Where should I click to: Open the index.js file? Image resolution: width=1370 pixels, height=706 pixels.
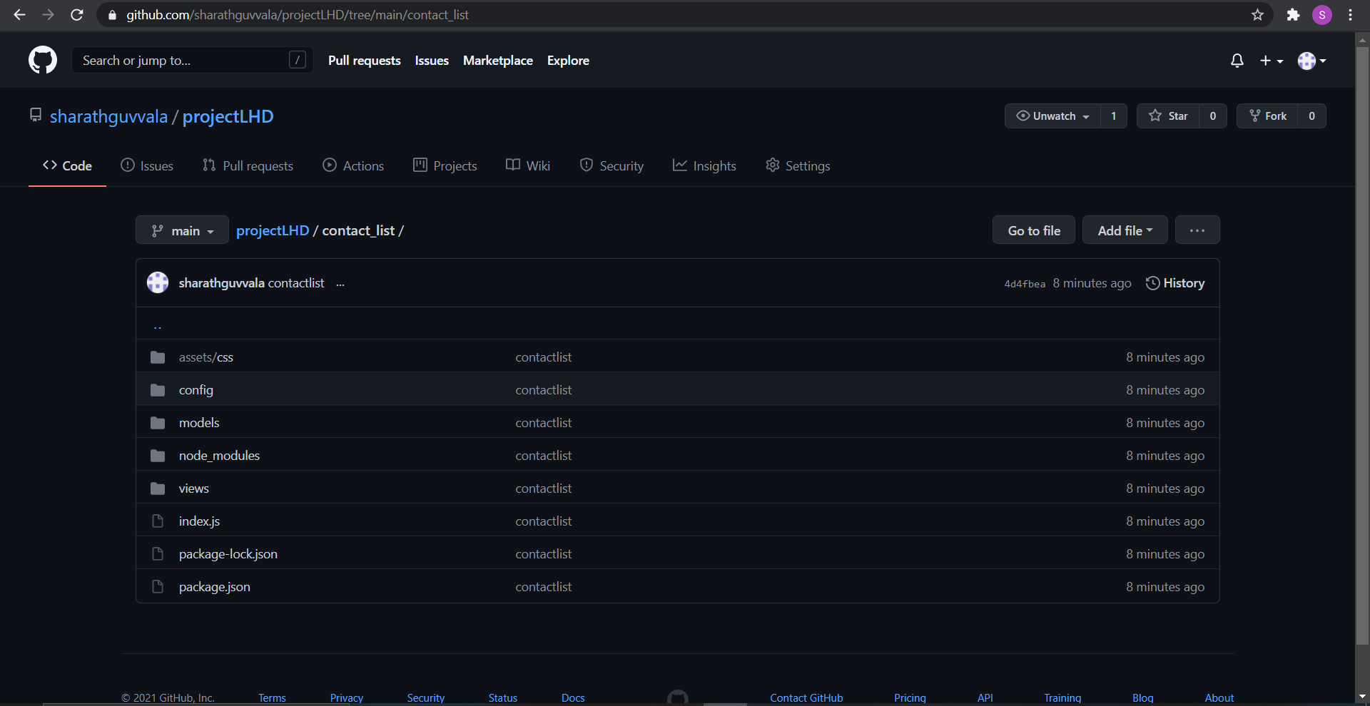pos(199,521)
